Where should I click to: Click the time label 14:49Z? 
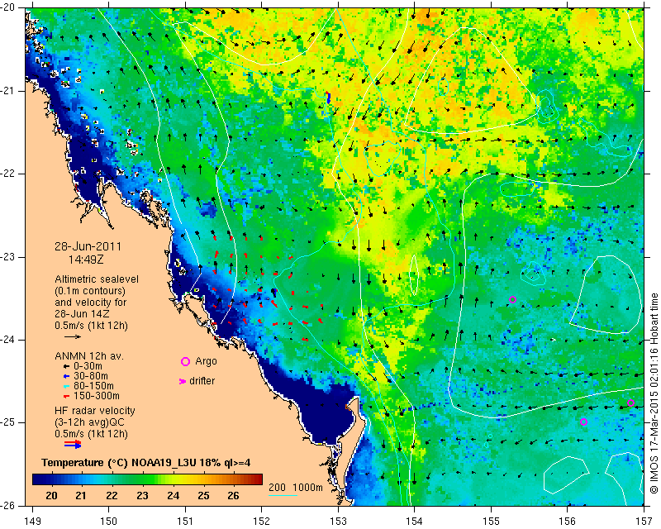86,260
